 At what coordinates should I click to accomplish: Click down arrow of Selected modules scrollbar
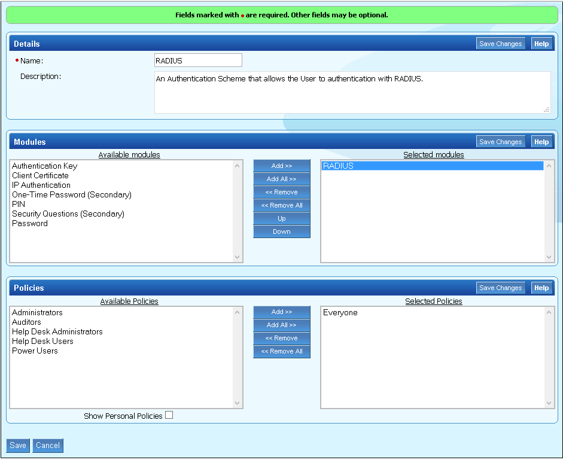tap(549, 257)
